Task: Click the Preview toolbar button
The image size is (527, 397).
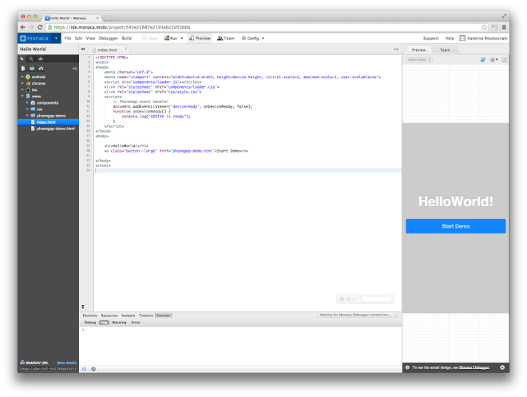Action: point(200,38)
